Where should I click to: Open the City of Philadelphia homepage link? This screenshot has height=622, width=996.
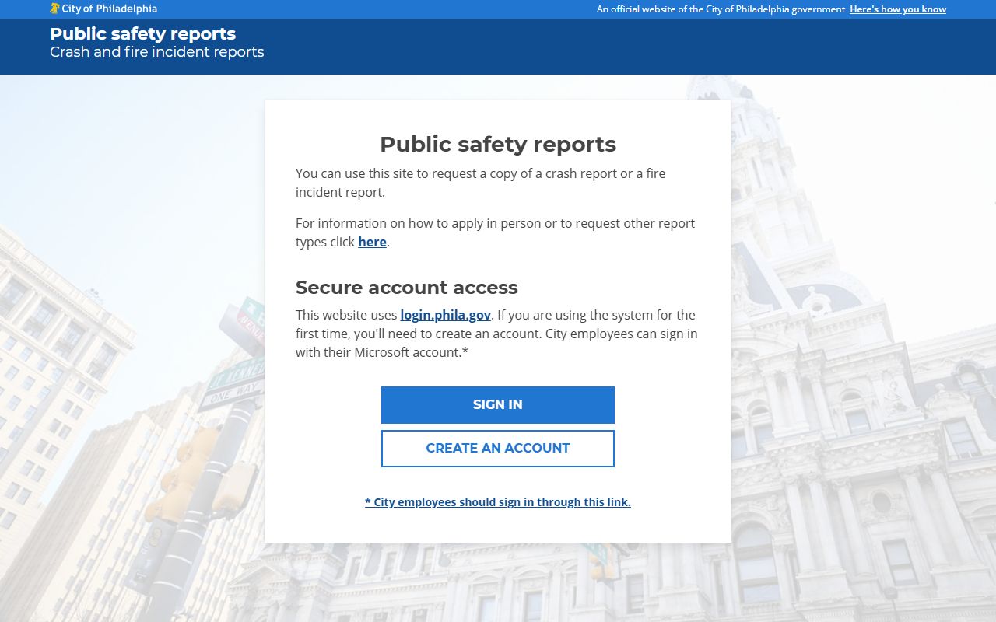pyautogui.click(x=103, y=9)
